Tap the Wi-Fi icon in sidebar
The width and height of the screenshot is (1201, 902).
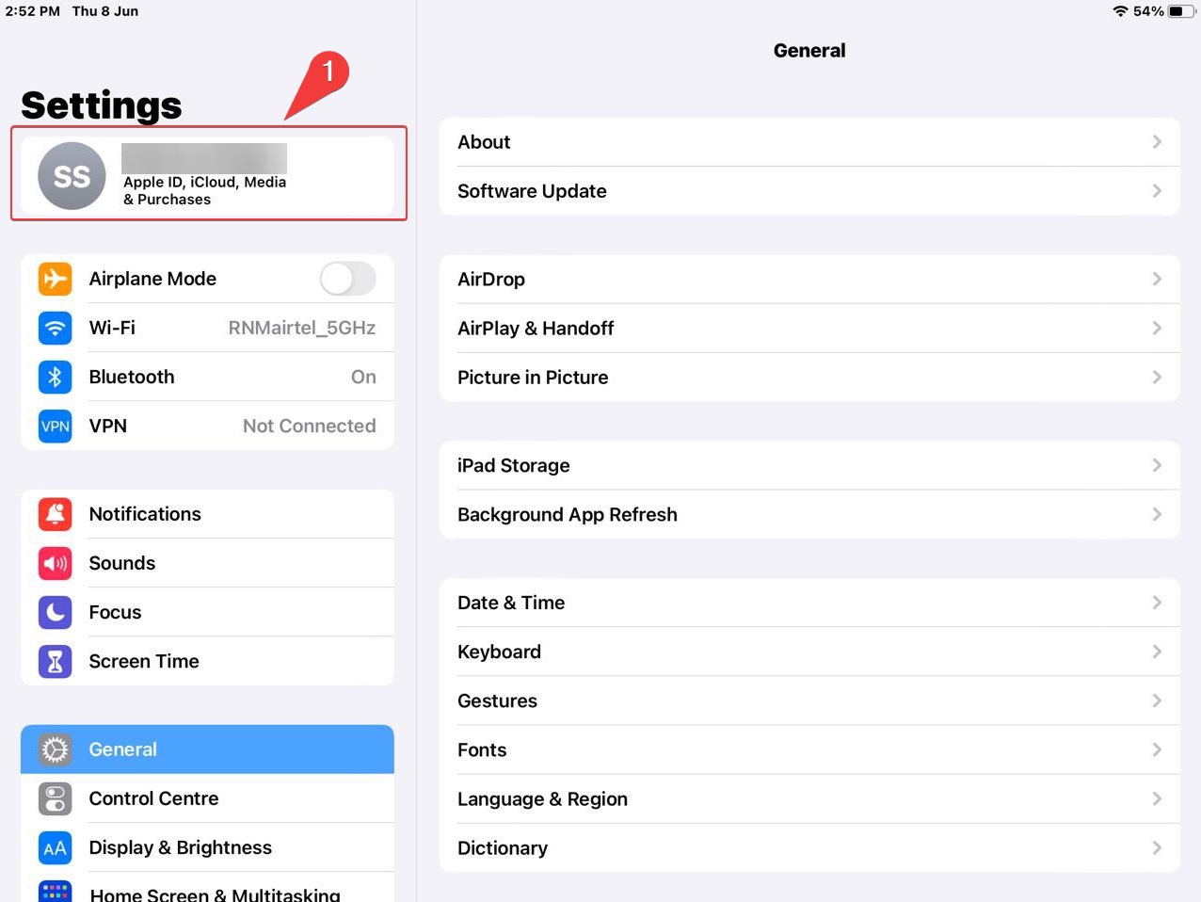tap(56, 328)
